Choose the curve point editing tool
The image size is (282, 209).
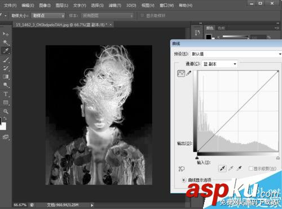tap(181, 73)
